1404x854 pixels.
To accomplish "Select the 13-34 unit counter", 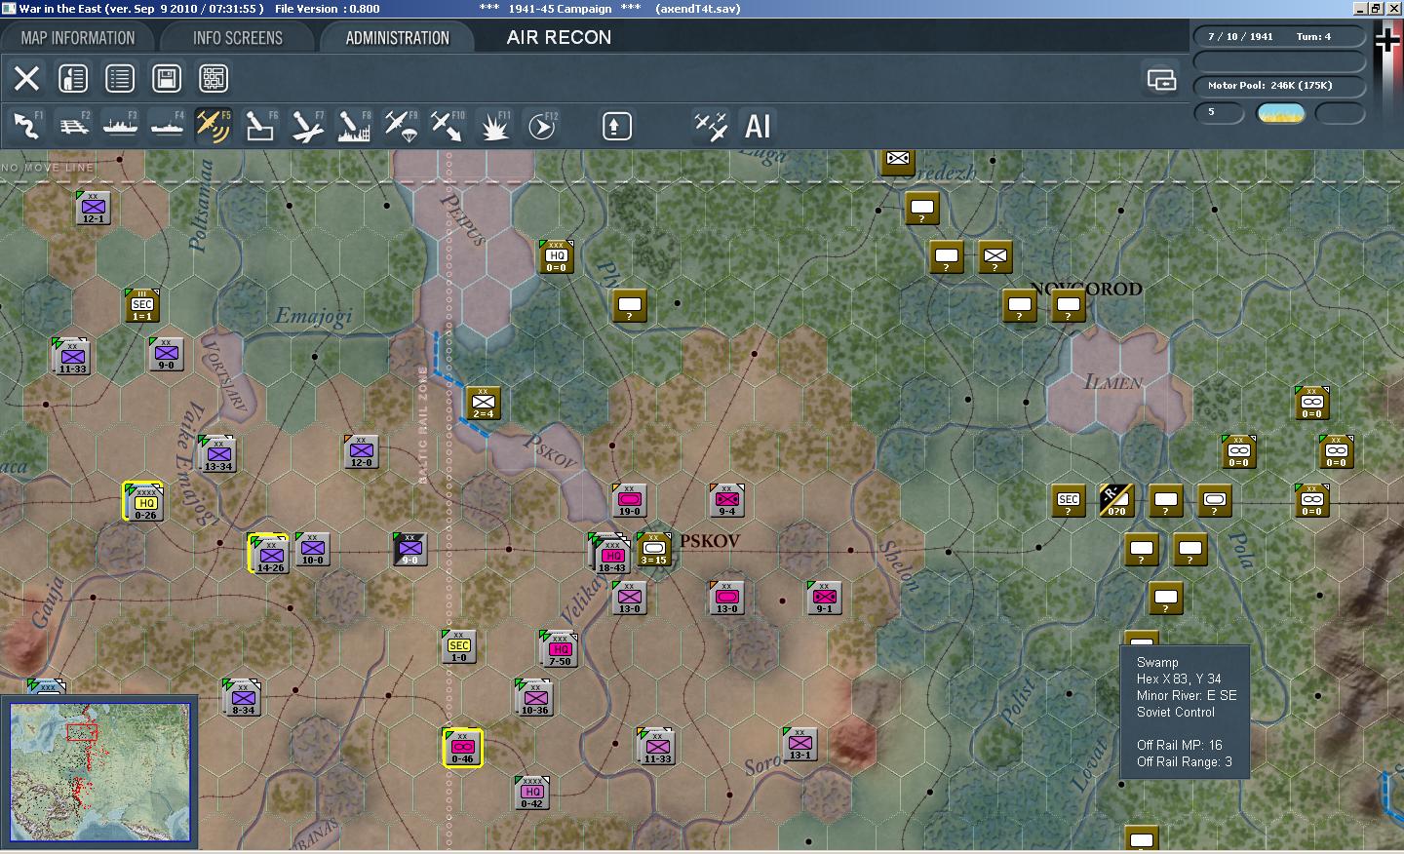I will [x=217, y=453].
